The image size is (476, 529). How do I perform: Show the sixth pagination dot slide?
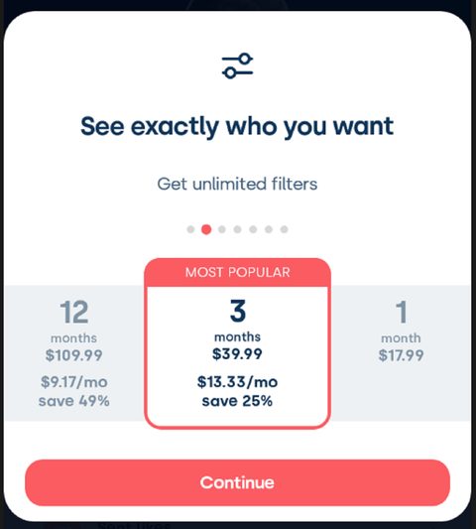[269, 229]
